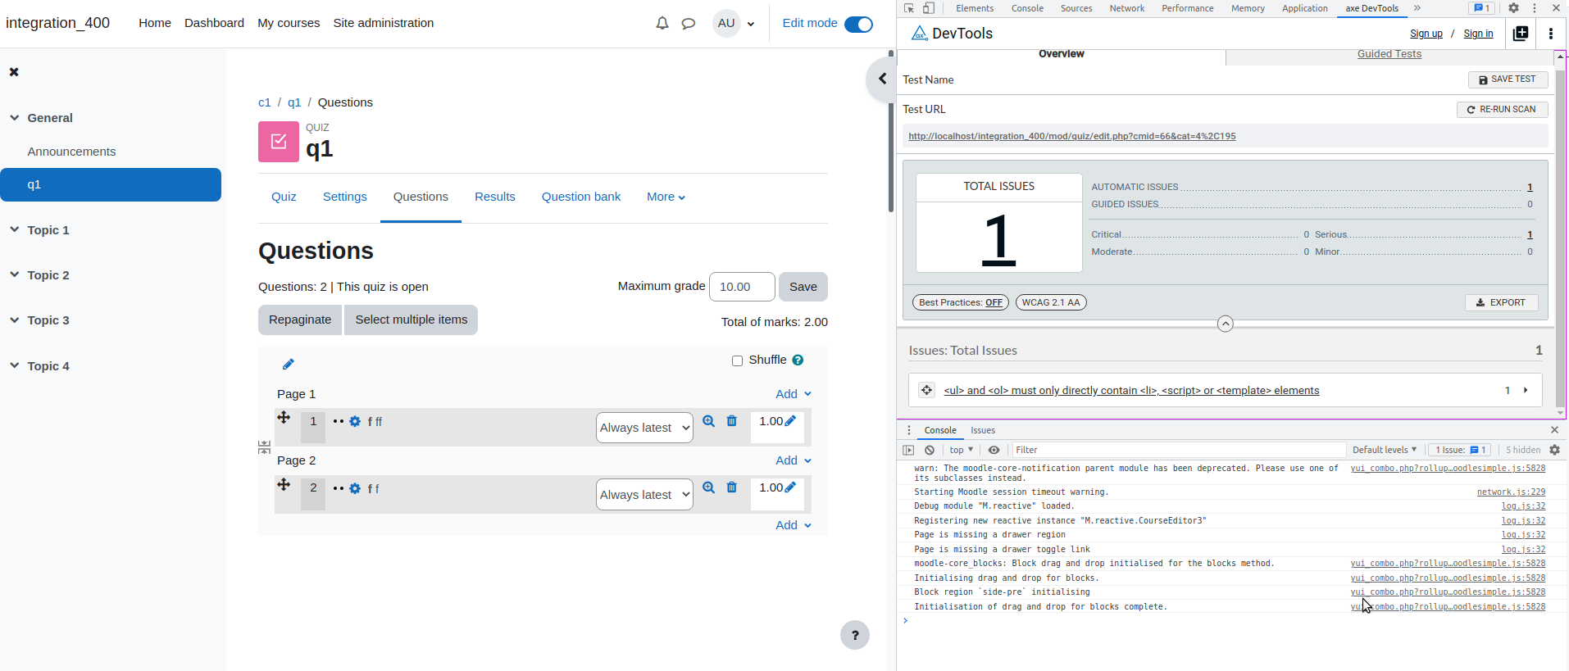Screen dimensions: 1569x671
Task: Edit settings gear for question f ff
Action: pyautogui.click(x=355, y=421)
